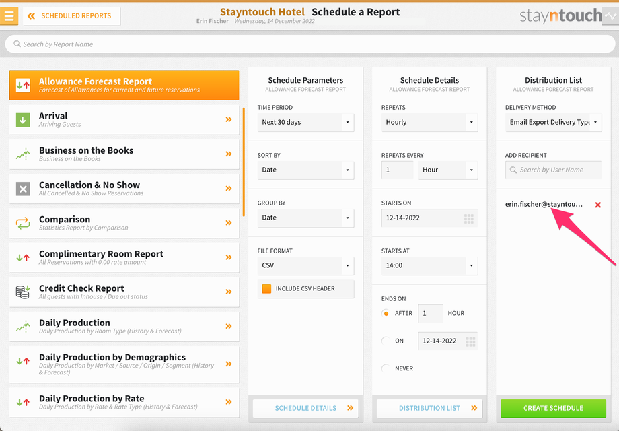Image resolution: width=619 pixels, height=431 pixels.
Task: Click the Starts On date field
Action: [x=429, y=218]
